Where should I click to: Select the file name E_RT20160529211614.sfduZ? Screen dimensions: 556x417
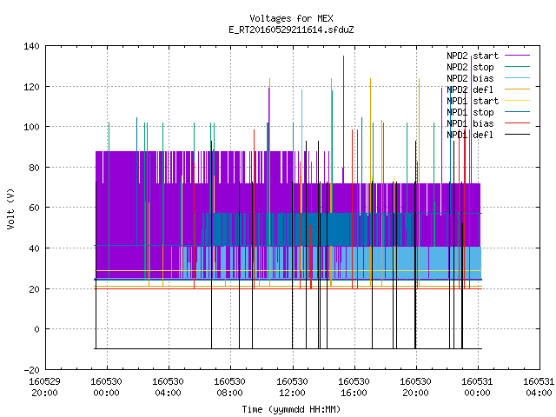[291, 30]
